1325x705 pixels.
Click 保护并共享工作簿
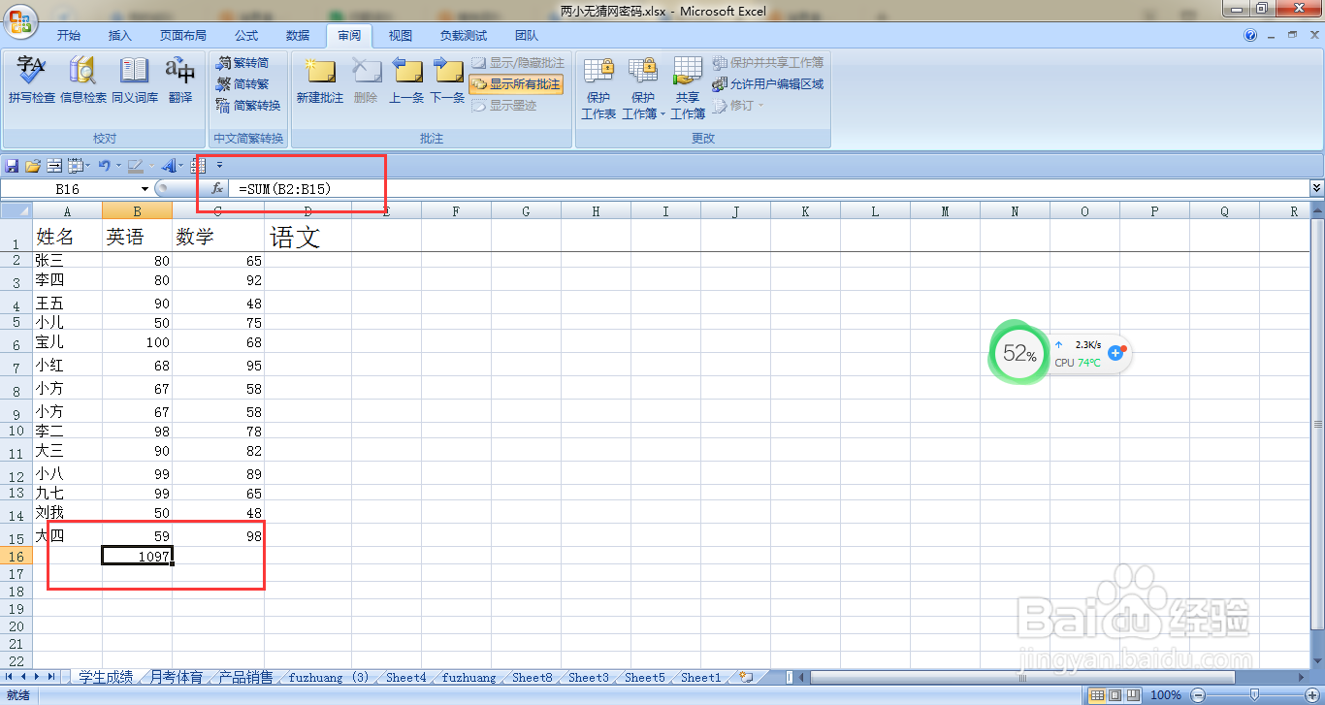tap(768, 63)
